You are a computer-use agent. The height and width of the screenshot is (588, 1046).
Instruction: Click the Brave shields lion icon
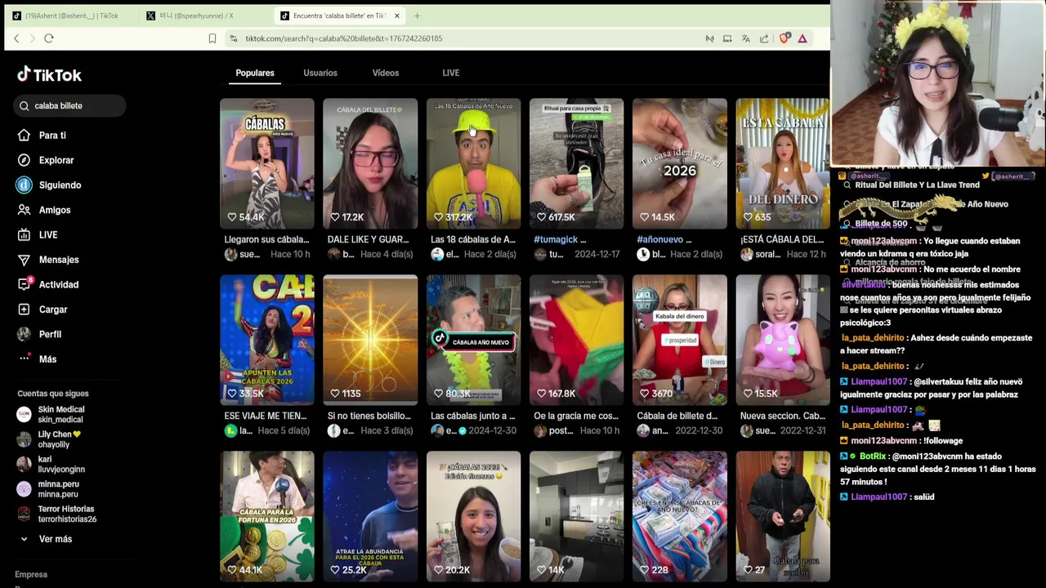784,38
